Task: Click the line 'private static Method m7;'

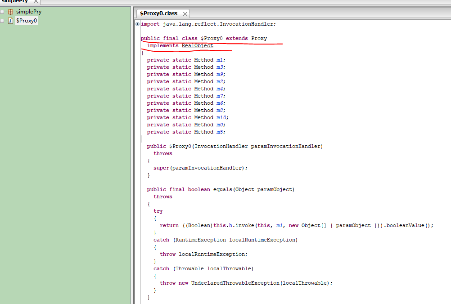Action: point(186,96)
